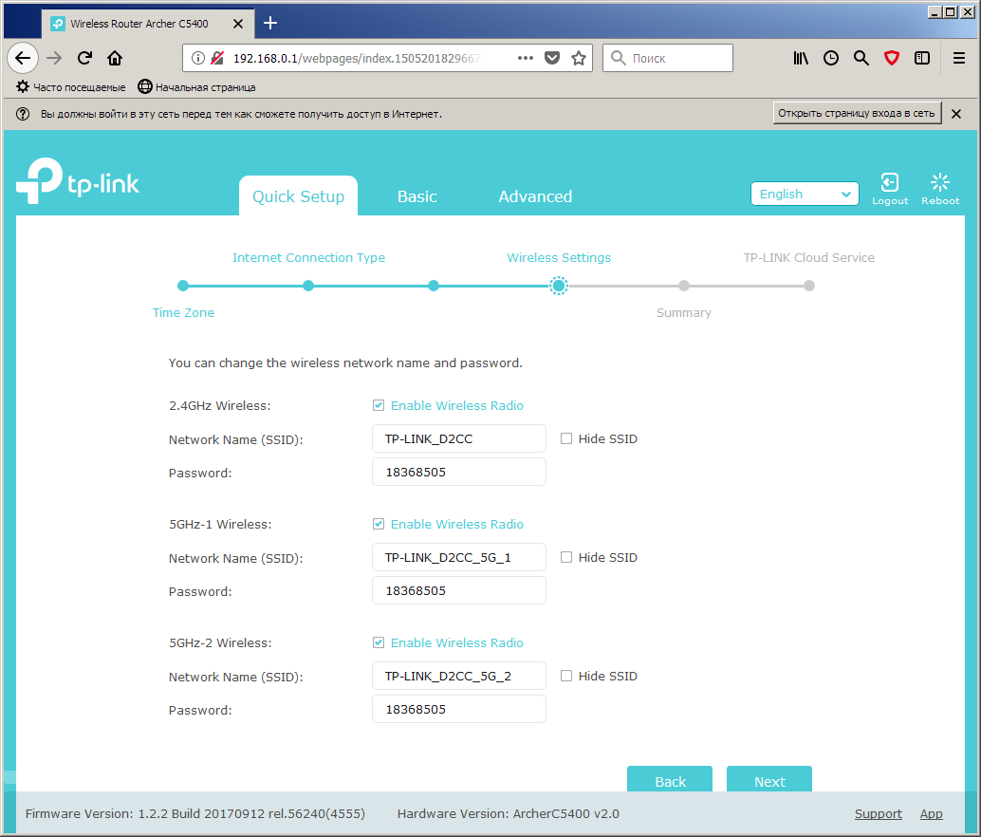981x837 pixels.
Task: Click the notification bar question mark icon
Action: coord(23,114)
